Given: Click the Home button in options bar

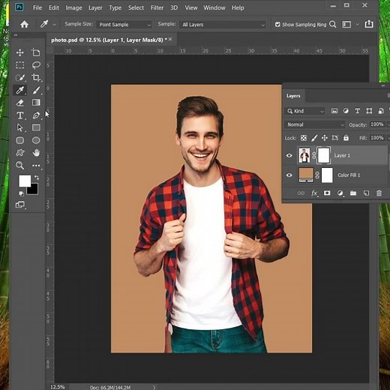Looking at the screenshot, I should 24,24.
